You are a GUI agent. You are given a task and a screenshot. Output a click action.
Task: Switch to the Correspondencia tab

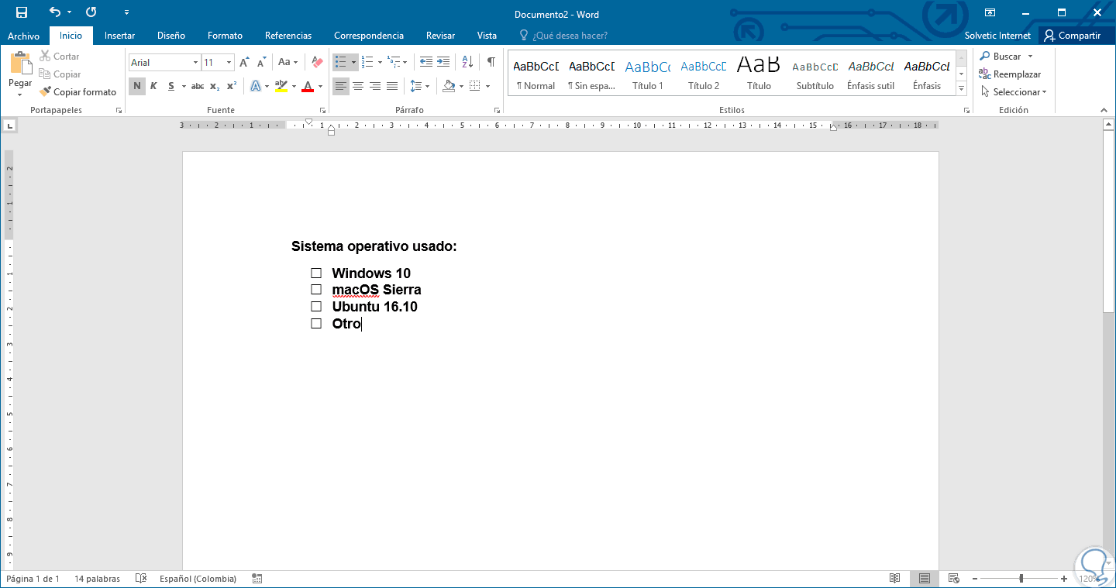coord(369,36)
